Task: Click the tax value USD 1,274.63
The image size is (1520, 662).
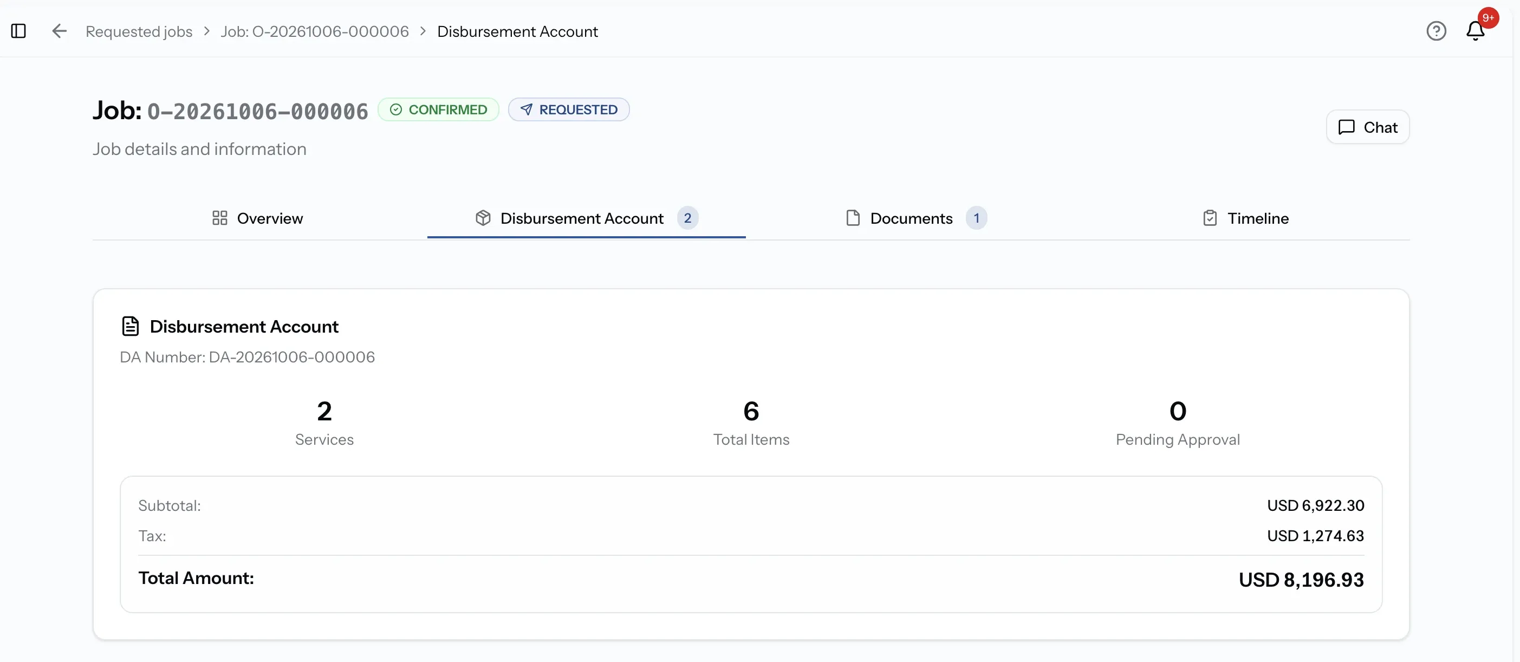Action: click(1315, 536)
